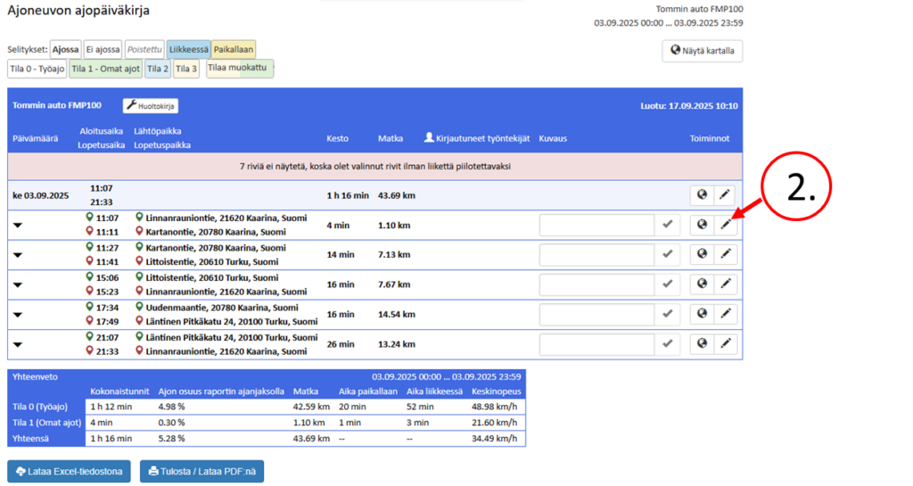Screen dimensions: 913x486
Task: Open Huoltokirja service log
Action: (x=151, y=106)
